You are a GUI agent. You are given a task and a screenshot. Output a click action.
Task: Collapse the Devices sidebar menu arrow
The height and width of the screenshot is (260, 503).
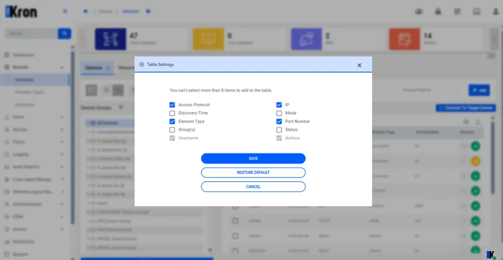[62, 68]
